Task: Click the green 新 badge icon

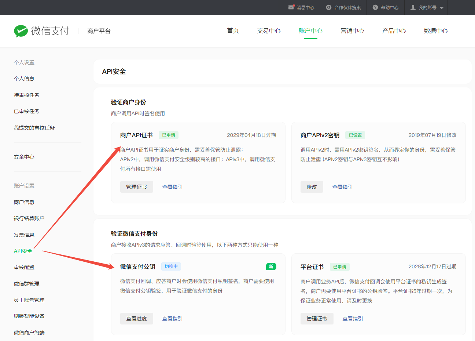Action: pyautogui.click(x=271, y=266)
